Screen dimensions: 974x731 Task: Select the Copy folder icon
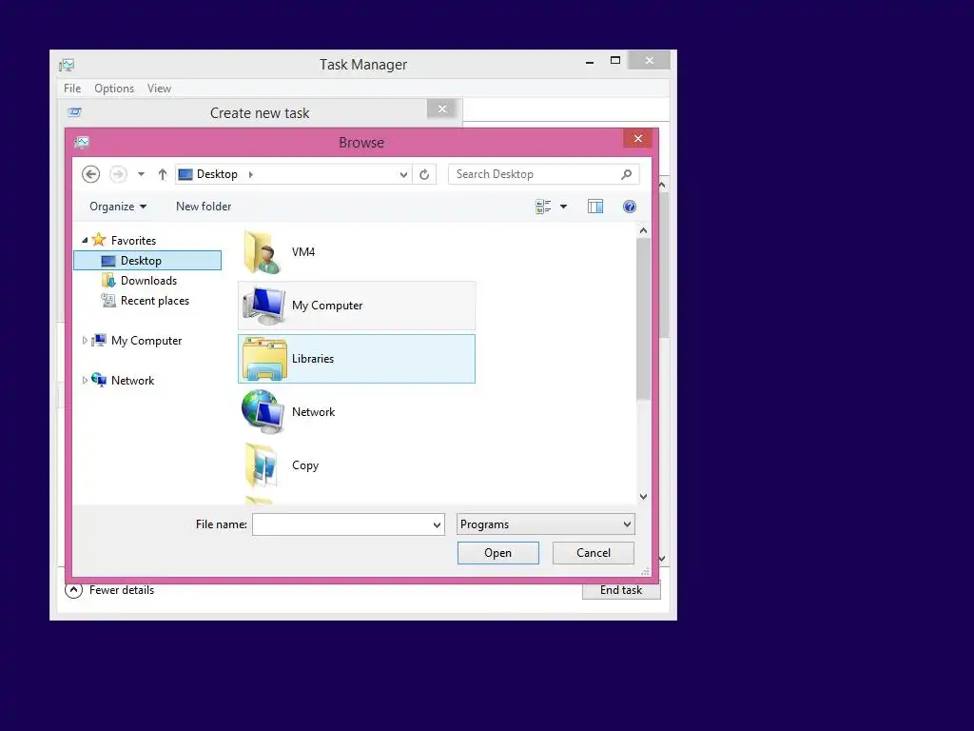click(262, 464)
